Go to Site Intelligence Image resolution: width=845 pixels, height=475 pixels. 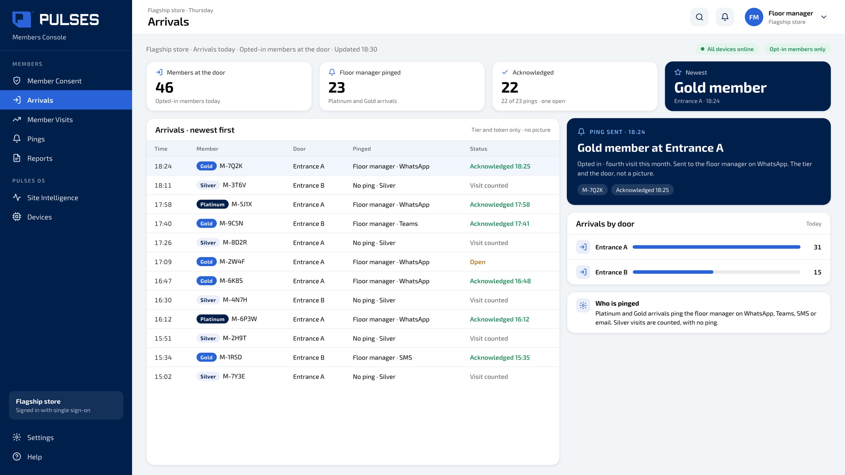pos(66,197)
